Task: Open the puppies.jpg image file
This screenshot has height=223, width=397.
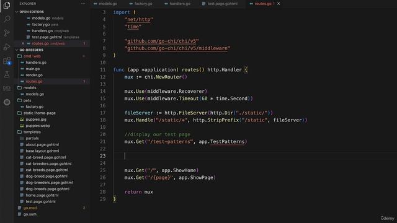Action: click(x=36, y=120)
